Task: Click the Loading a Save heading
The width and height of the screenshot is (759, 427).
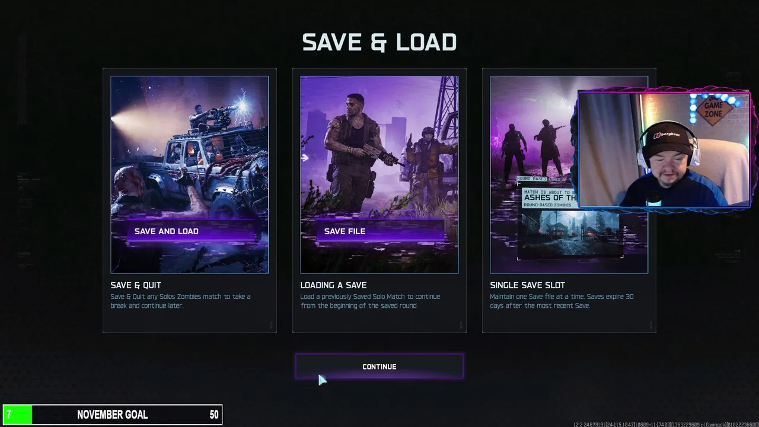Action: tap(333, 285)
